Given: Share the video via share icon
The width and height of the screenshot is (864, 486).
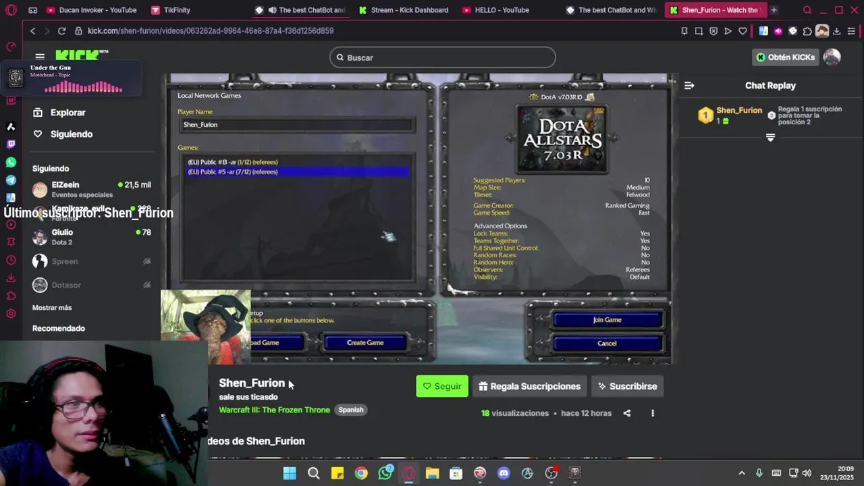Looking at the screenshot, I should coord(627,413).
